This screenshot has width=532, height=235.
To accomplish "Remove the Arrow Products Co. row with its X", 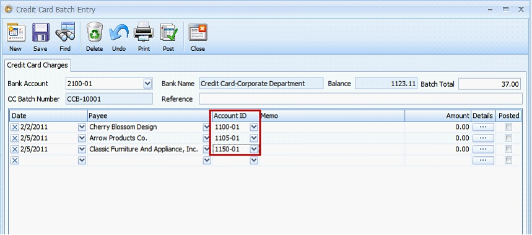I will tap(15, 138).
